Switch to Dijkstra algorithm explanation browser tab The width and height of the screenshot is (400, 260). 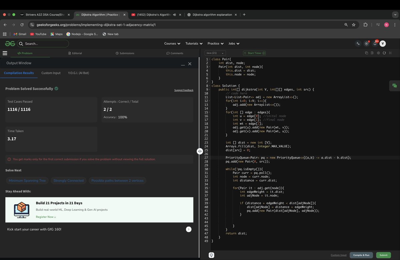[212, 15]
